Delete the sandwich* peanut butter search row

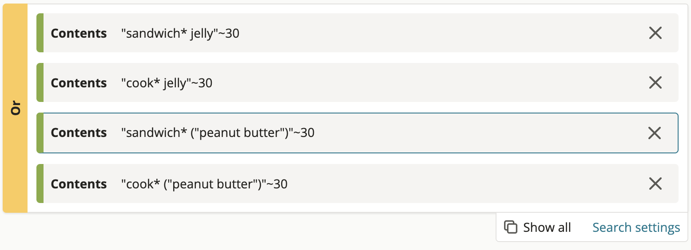point(655,133)
